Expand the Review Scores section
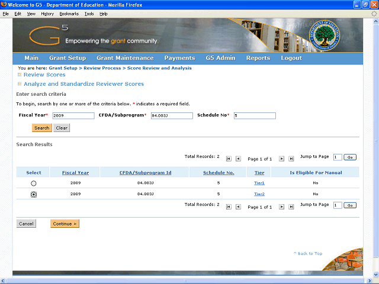Viewport: 379px width, 284px height. pyautogui.click(x=20, y=75)
